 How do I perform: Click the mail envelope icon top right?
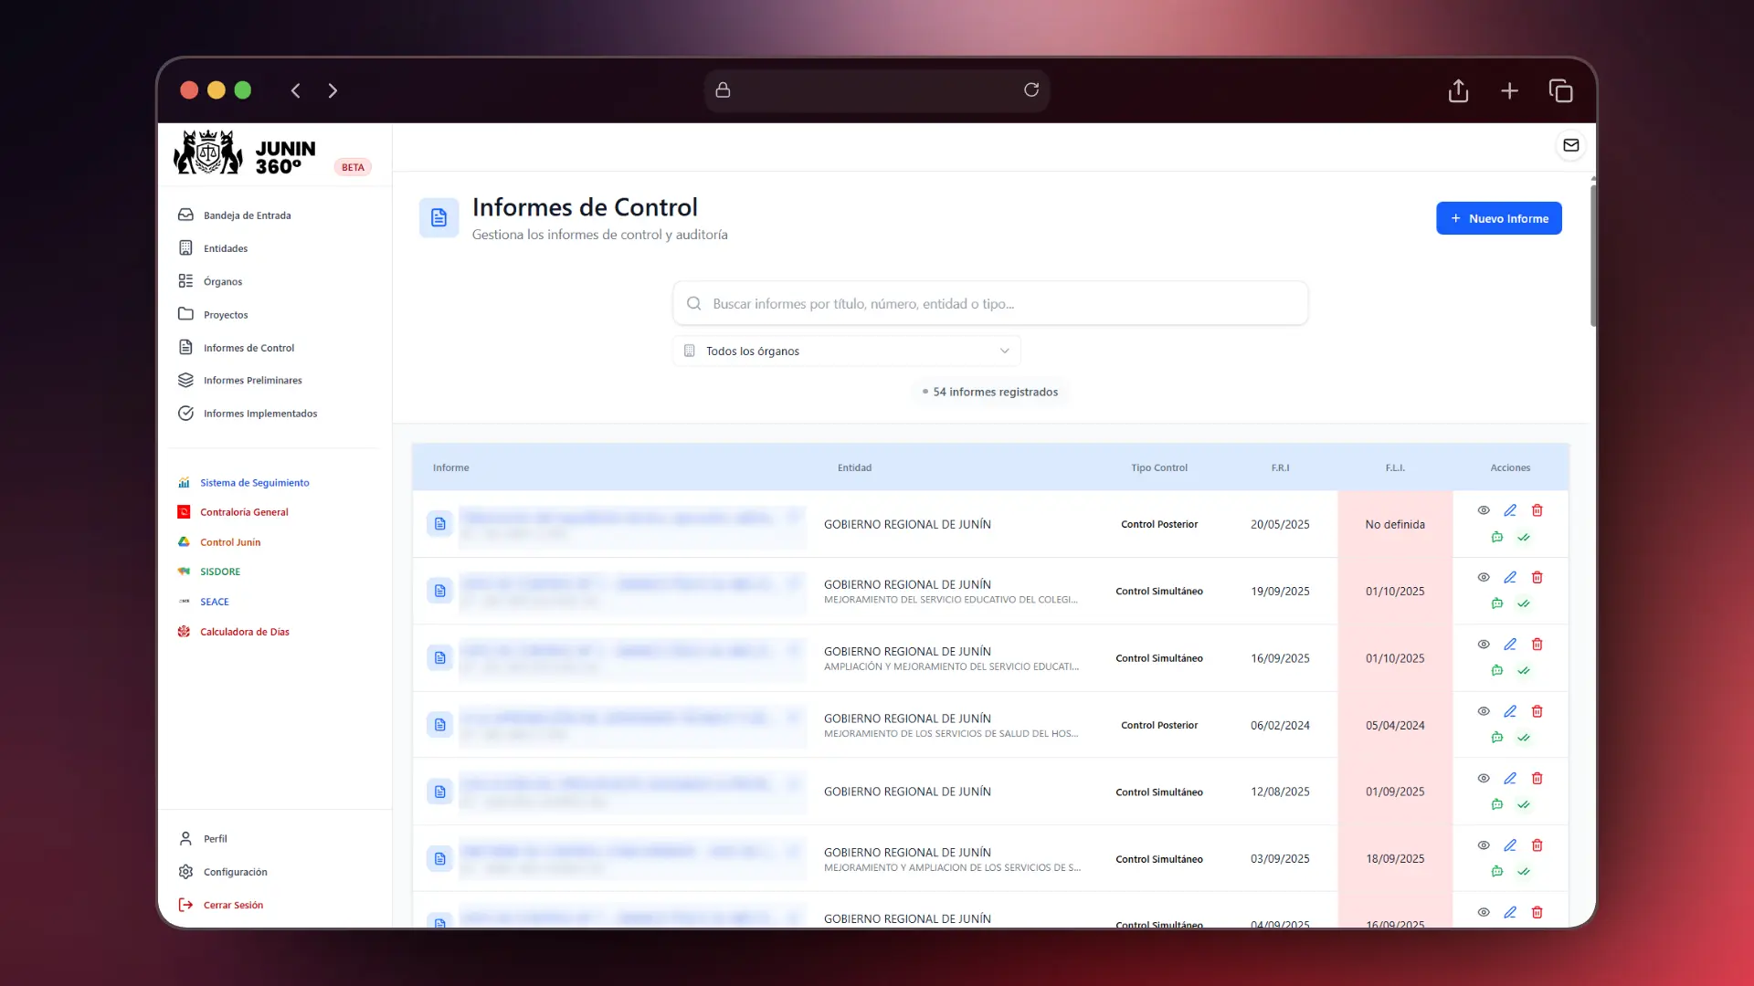1570,145
